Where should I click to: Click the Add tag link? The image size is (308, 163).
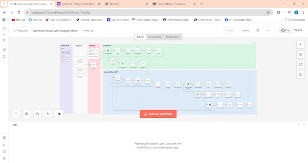(87, 31)
